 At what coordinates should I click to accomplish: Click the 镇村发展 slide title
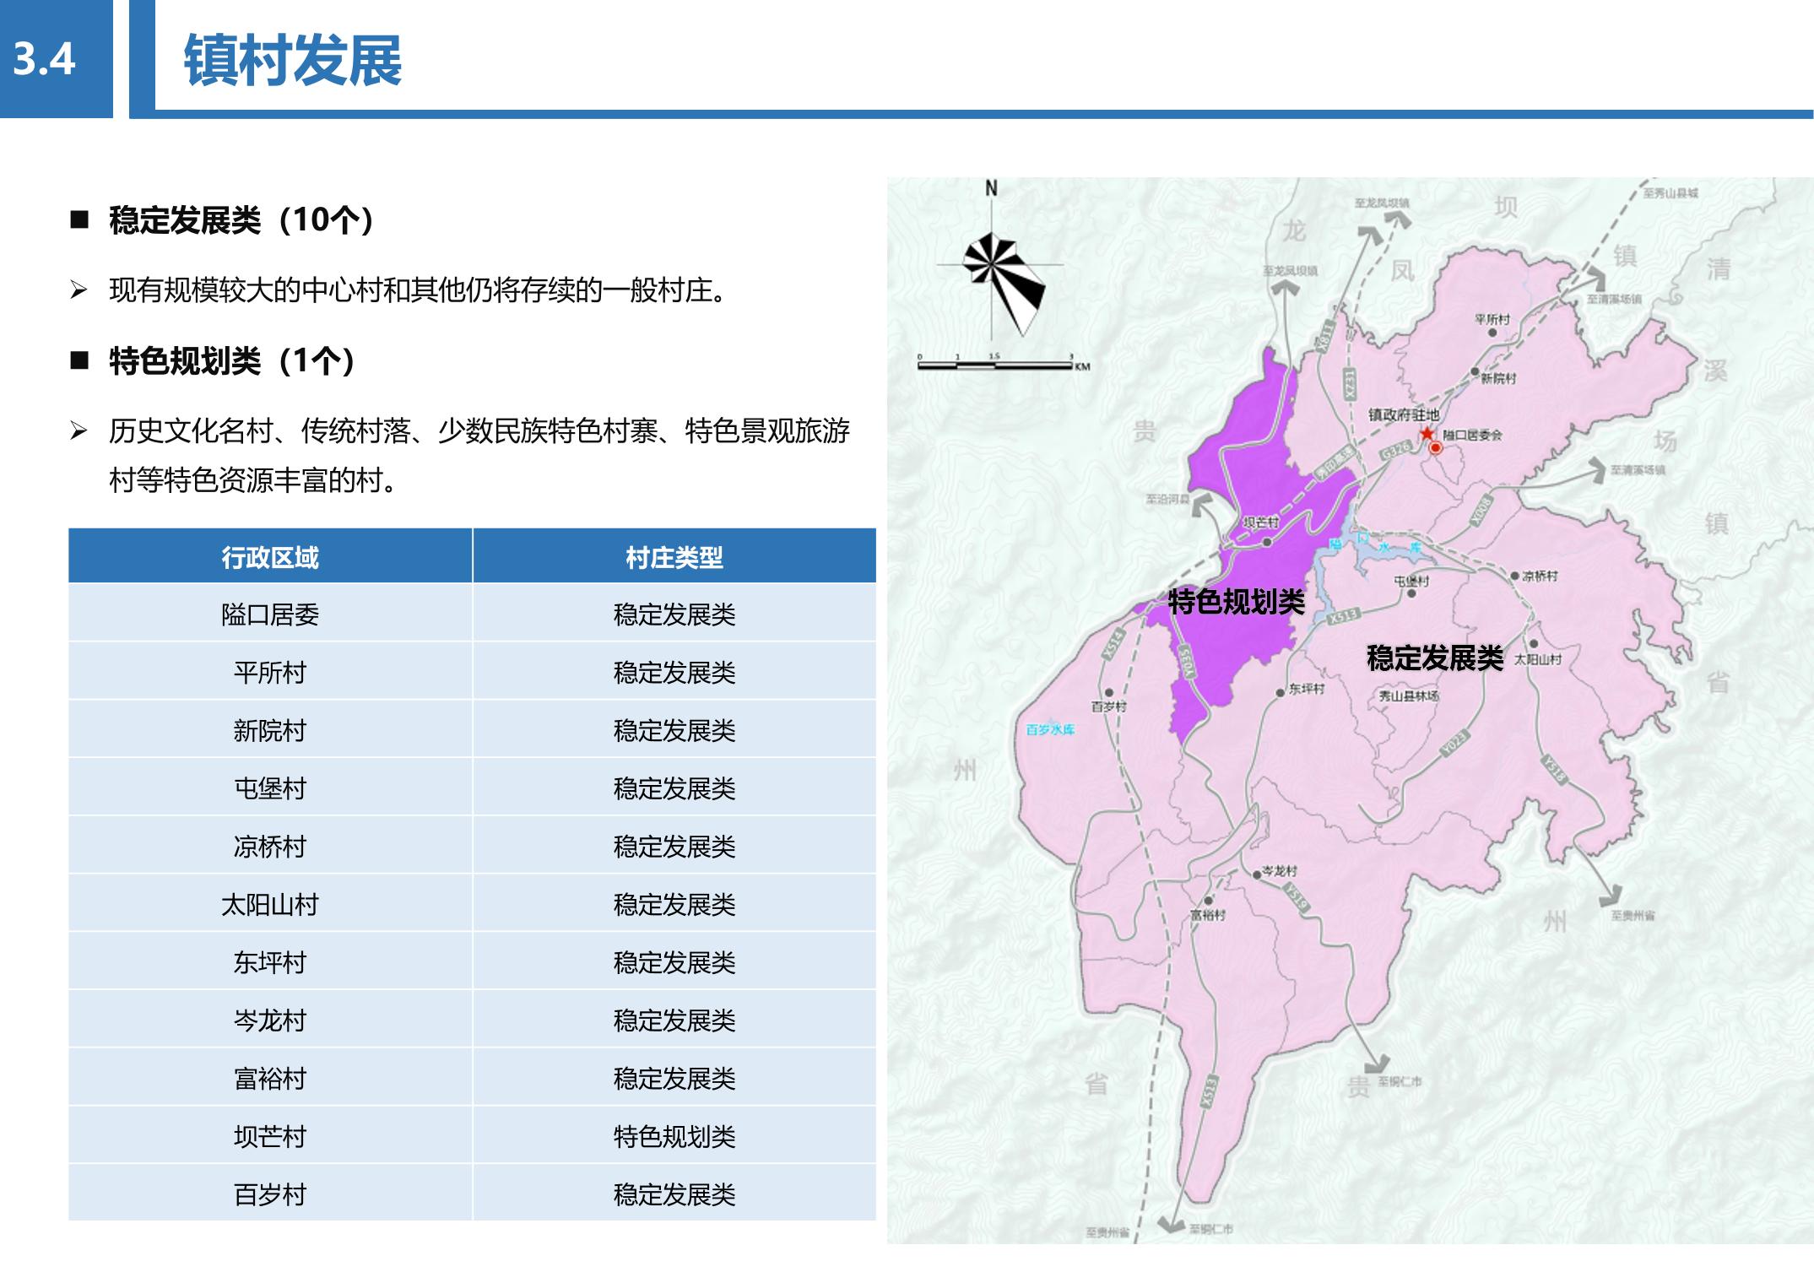coord(292,61)
